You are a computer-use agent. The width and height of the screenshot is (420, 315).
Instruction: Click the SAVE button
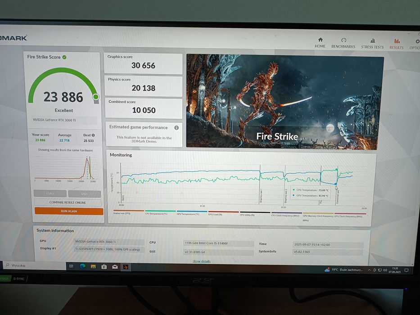85,194
